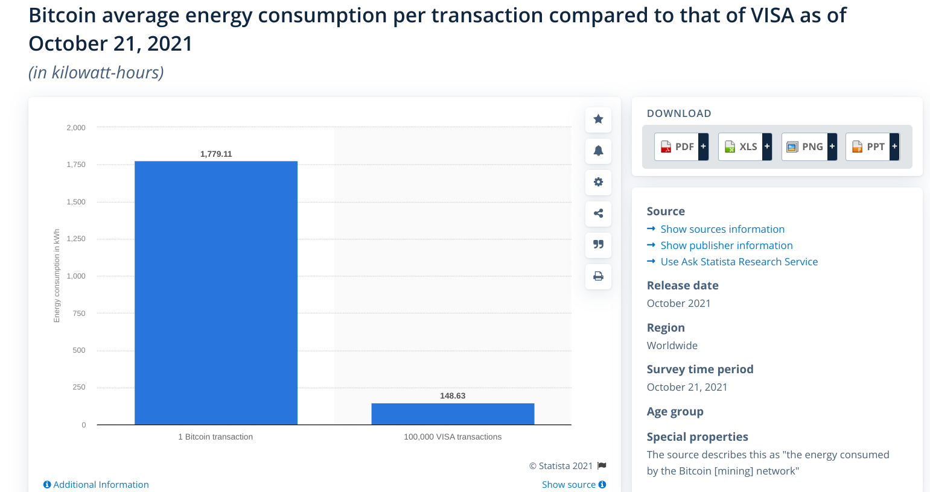The width and height of the screenshot is (930, 492).
Task: Open the citation tool via the quote icon
Action: click(x=598, y=245)
